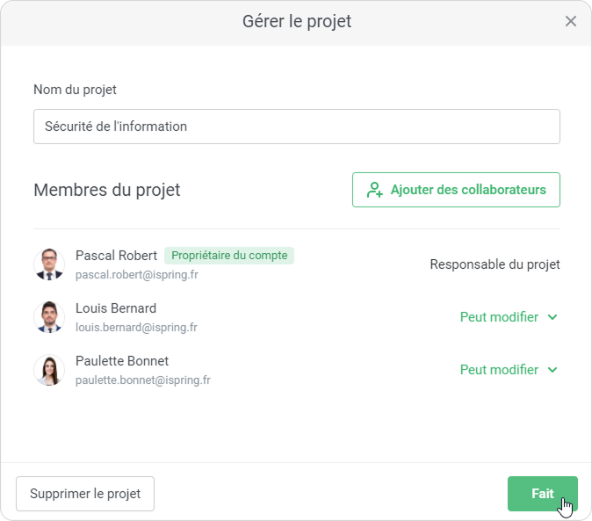Image resolution: width=592 pixels, height=521 pixels.
Task: Click the Nom du projet text field
Action: tap(296, 127)
